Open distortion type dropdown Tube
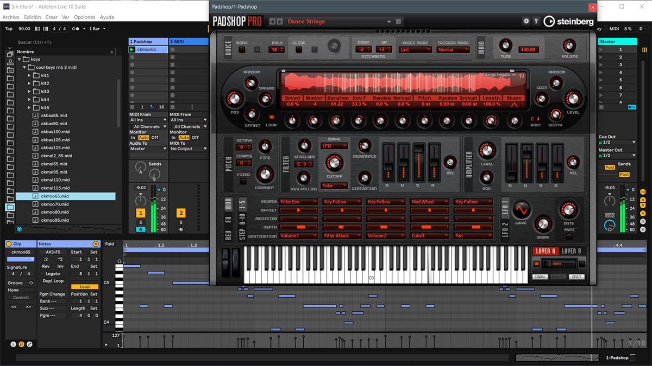The height and width of the screenshot is (366, 652). point(334,186)
